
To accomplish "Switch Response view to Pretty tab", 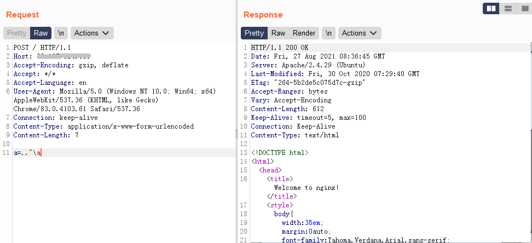I will (254, 33).
